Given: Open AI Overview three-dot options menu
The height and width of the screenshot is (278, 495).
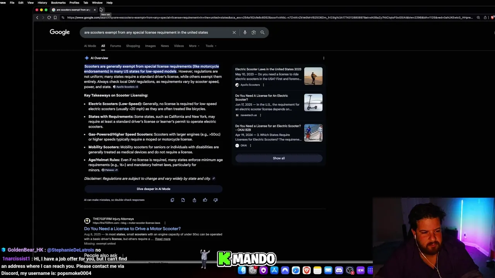Looking at the screenshot, I should [324, 58].
